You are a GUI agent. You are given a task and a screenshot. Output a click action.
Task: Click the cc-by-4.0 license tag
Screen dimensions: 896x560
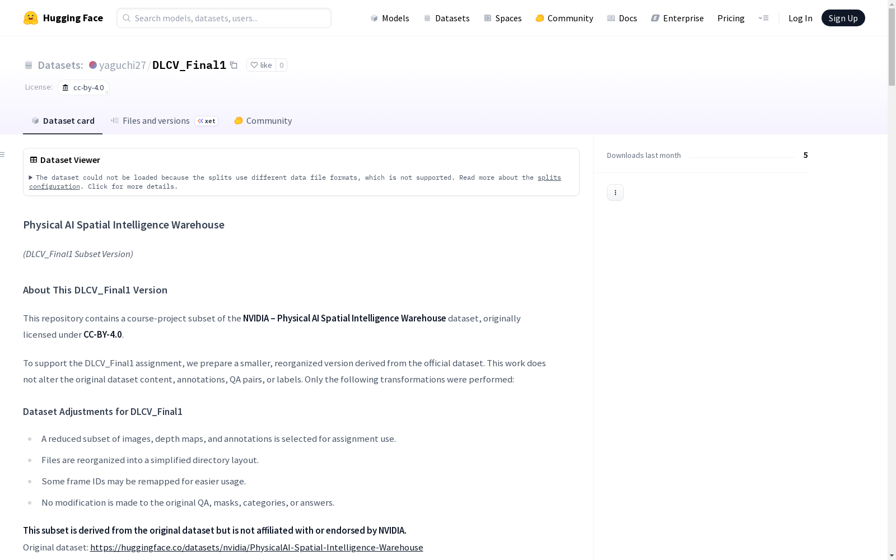(x=83, y=87)
